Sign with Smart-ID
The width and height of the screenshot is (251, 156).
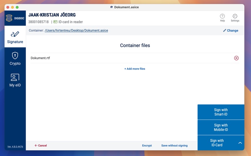(221, 112)
